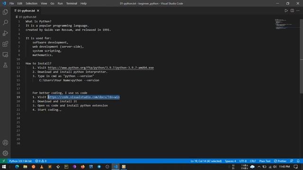Open the Go menu
Screen dimensions: 303x170
coord(53,3)
